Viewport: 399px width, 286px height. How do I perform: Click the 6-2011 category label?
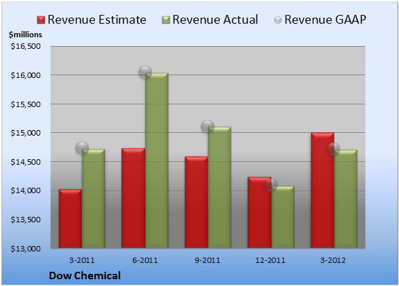click(145, 260)
